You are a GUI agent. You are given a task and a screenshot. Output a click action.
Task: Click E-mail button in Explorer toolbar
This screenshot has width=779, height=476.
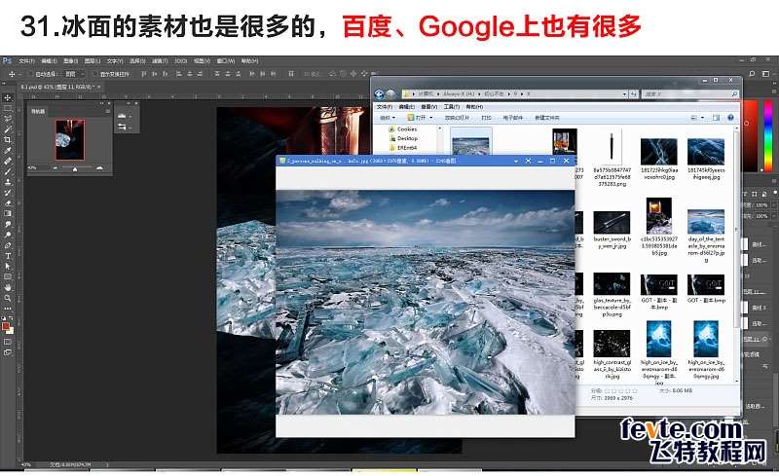[x=513, y=118]
